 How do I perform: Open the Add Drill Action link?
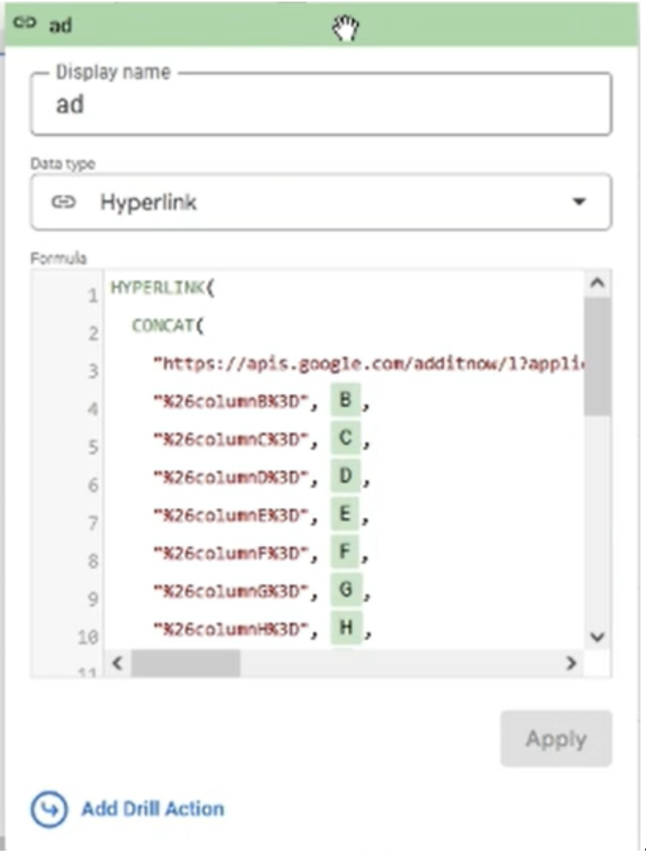click(x=152, y=809)
